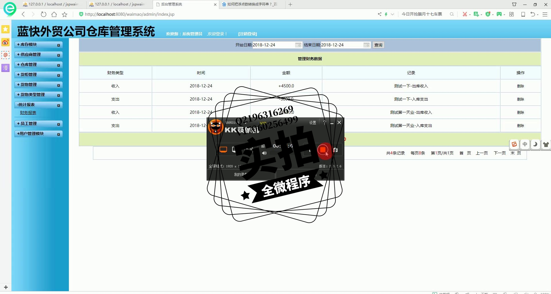Expand 供应商管理 menu
The width and height of the screenshot is (551, 294).
[38, 55]
